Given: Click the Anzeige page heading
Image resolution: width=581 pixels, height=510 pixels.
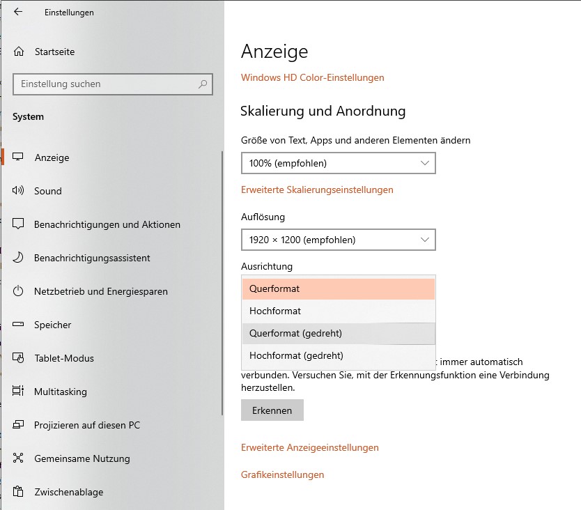Looking at the screenshot, I should [274, 51].
